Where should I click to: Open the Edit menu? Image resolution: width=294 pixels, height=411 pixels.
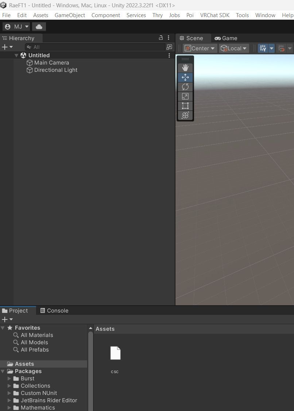tap(22, 15)
